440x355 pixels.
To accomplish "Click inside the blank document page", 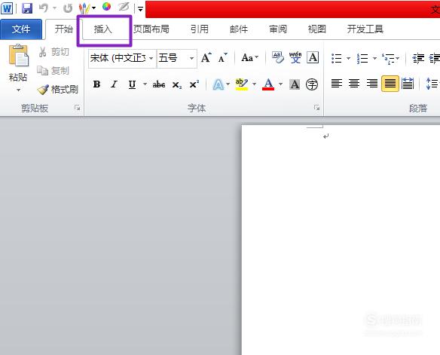I will pyautogui.click(x=341, y=240).
